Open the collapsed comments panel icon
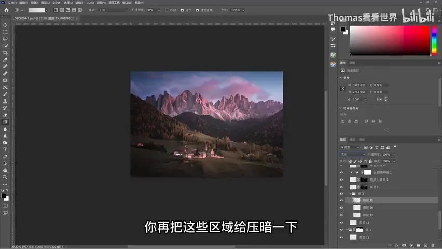This screenshot has width=442, height=249. tap(333, 30)
